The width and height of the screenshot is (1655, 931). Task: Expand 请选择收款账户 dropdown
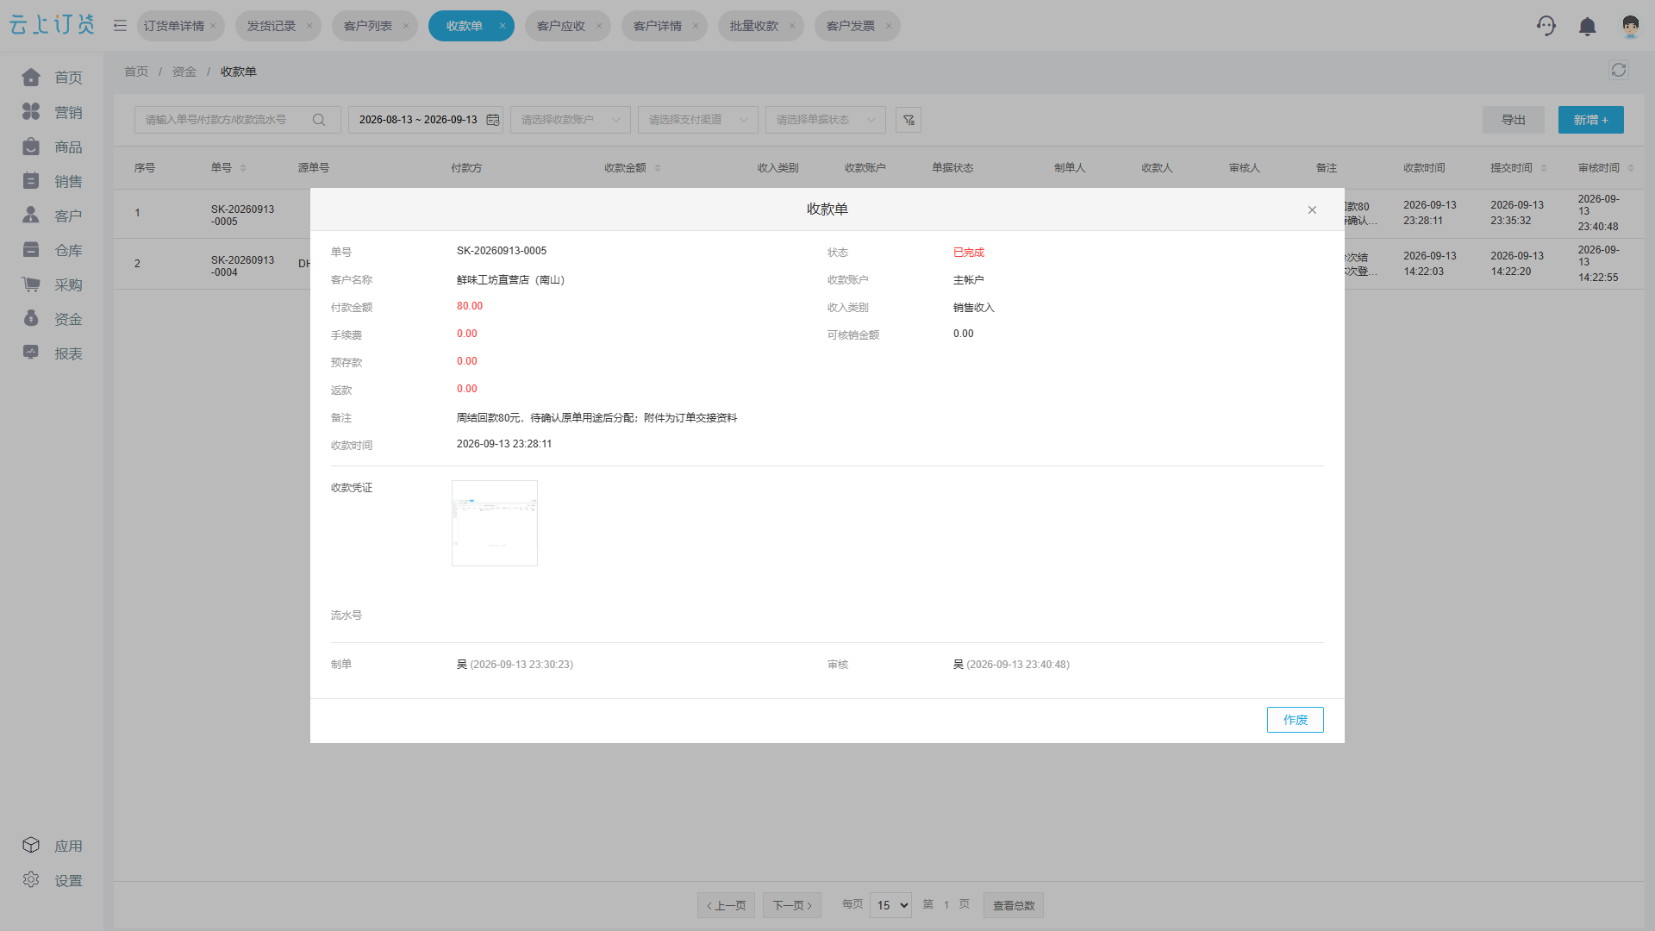[571, 120]
